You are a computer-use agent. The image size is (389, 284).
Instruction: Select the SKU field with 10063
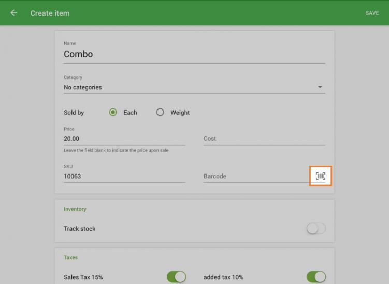click(x=124, y=176)
